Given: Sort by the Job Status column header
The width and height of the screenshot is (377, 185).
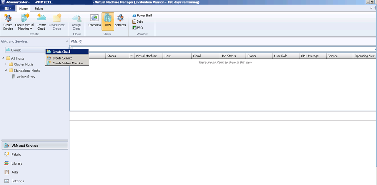Looking at the screenshot, I should point(233,56).
